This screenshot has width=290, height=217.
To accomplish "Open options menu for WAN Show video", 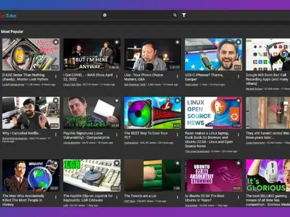I will pyautogui.click(x=117, y=76).
